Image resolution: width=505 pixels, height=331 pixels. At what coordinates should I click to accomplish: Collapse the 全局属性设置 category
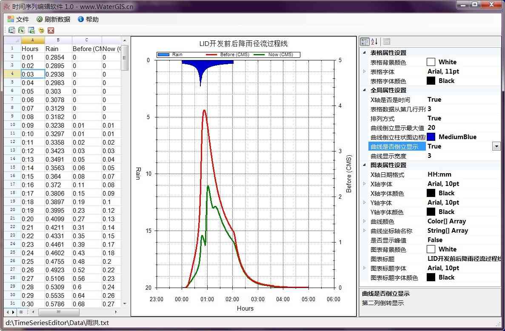coord(364,90)
